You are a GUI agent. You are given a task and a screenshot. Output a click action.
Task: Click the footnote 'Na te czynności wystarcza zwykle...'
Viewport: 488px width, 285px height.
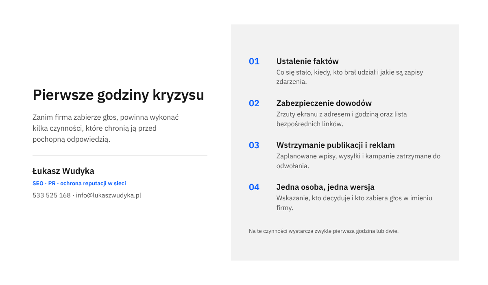(324, 231)
